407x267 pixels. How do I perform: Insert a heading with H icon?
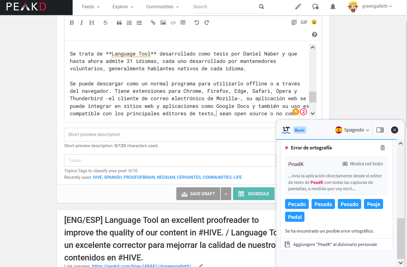tap(91, 23)
